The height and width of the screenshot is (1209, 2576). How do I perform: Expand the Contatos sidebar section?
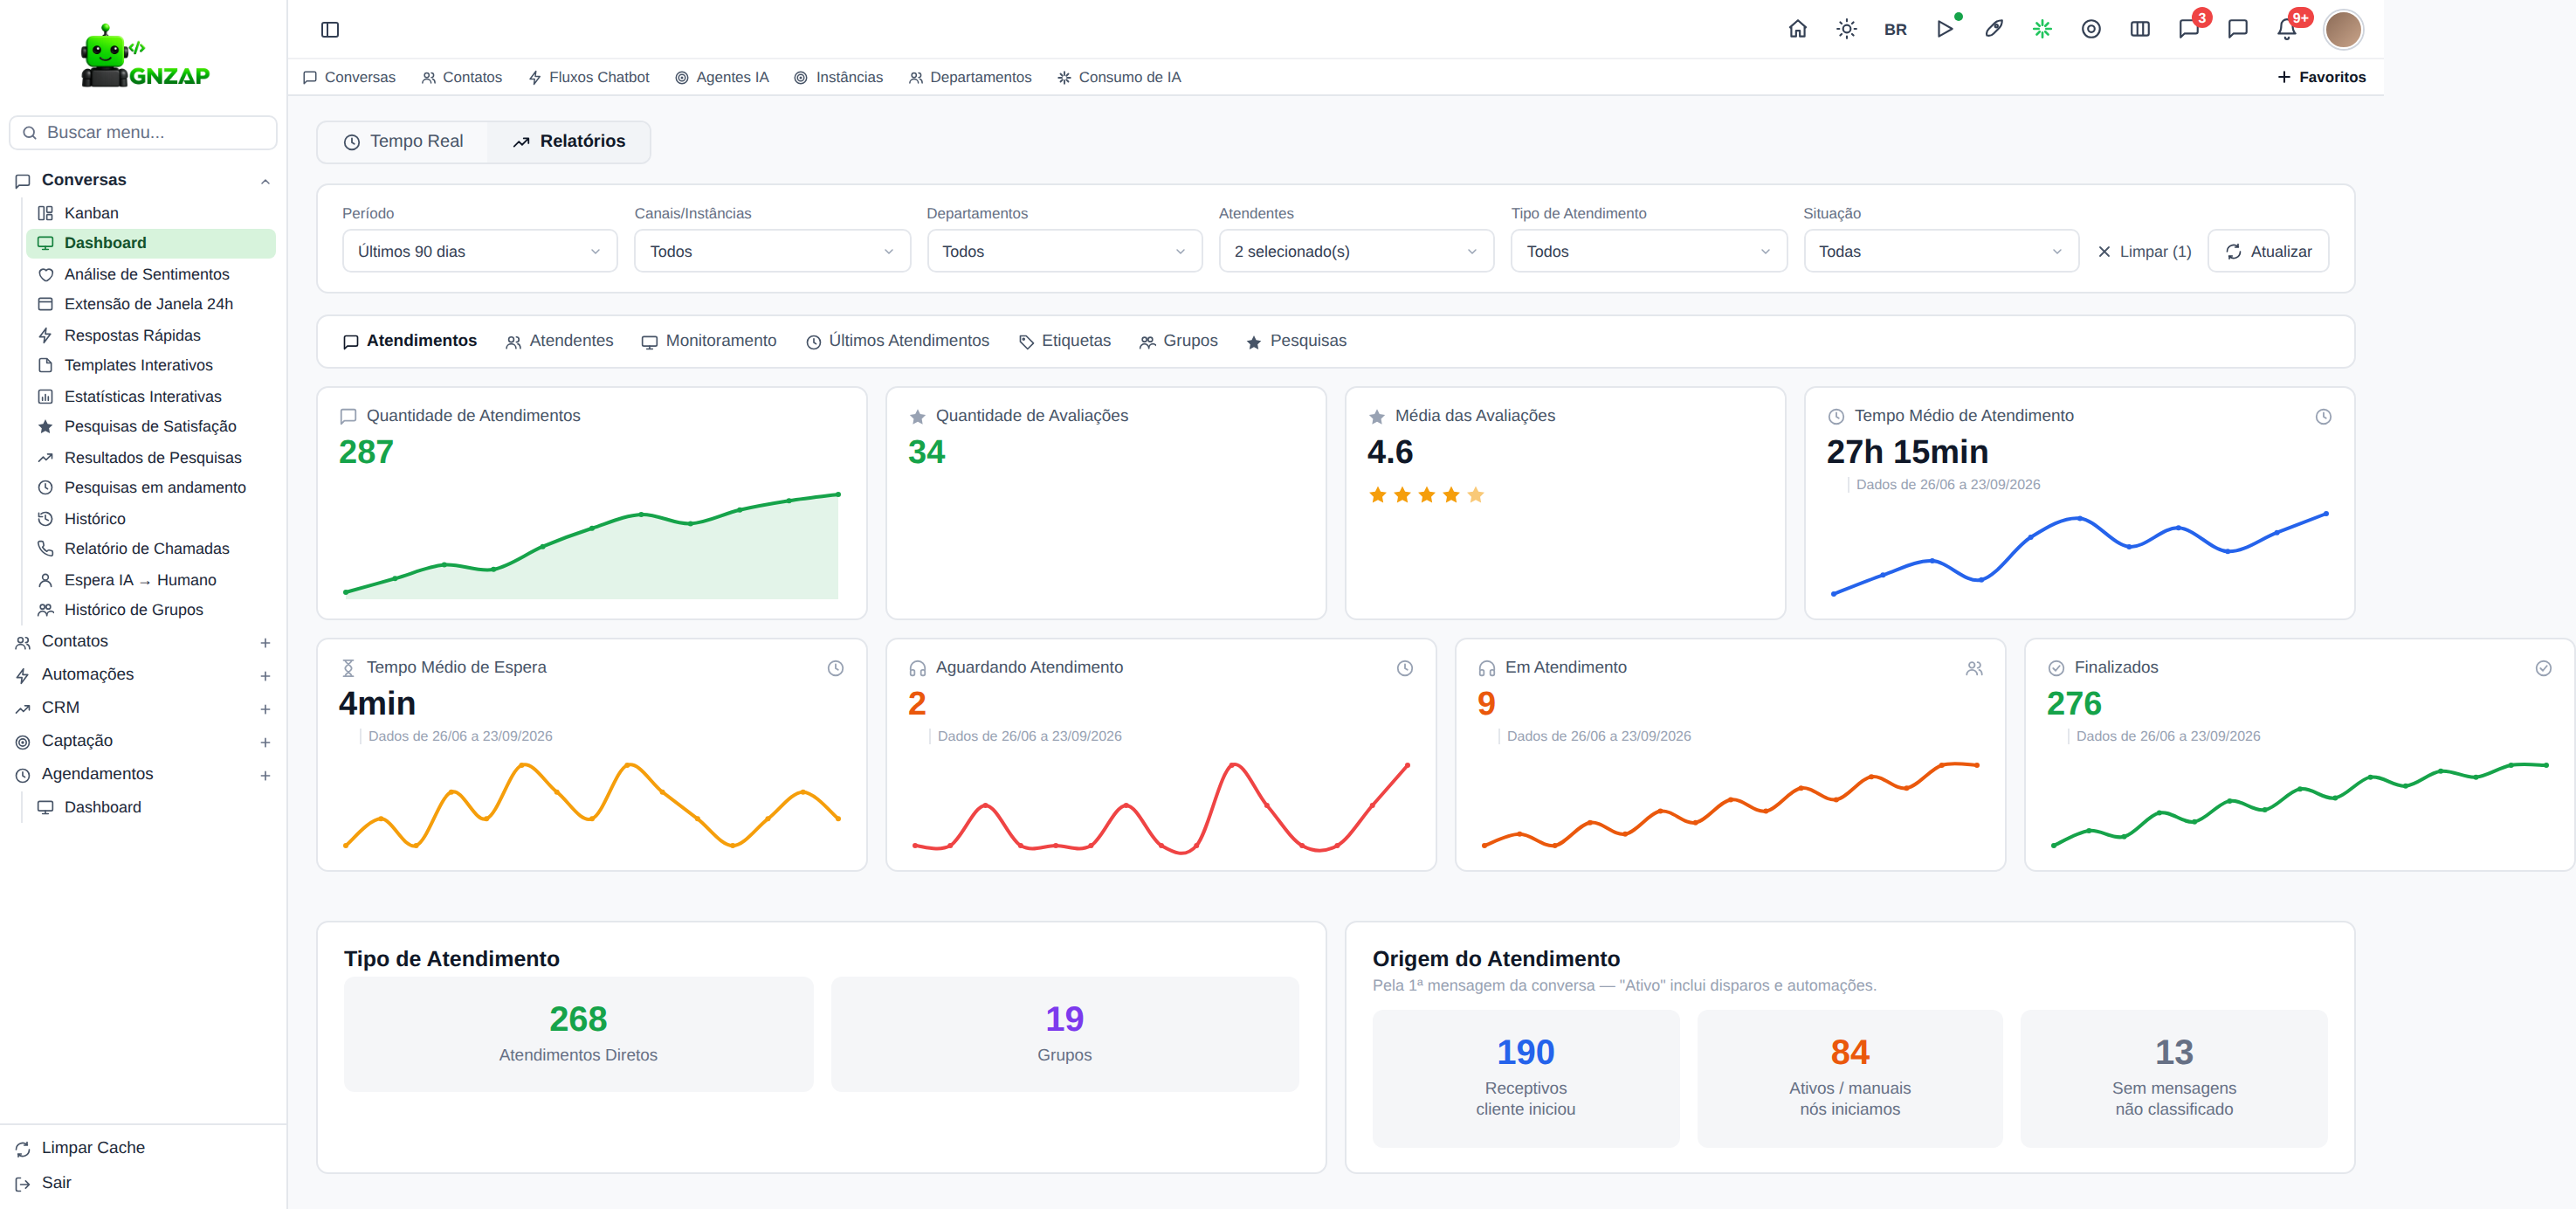tap(265, 642)
